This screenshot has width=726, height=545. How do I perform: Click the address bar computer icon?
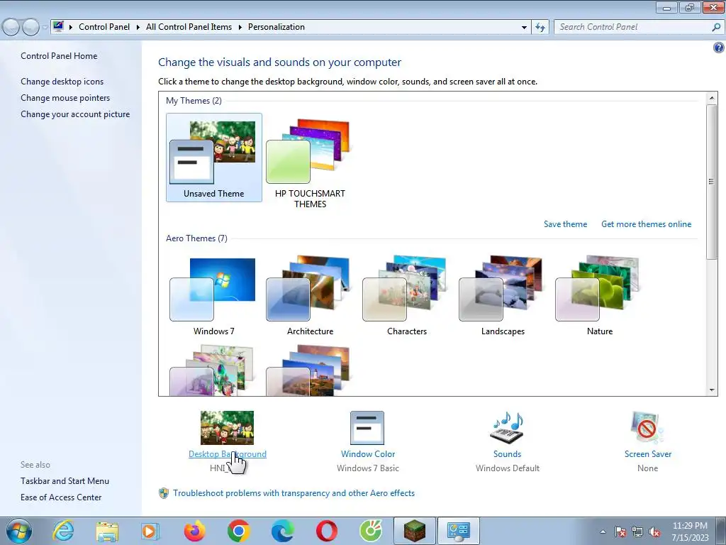pos(58,26)
